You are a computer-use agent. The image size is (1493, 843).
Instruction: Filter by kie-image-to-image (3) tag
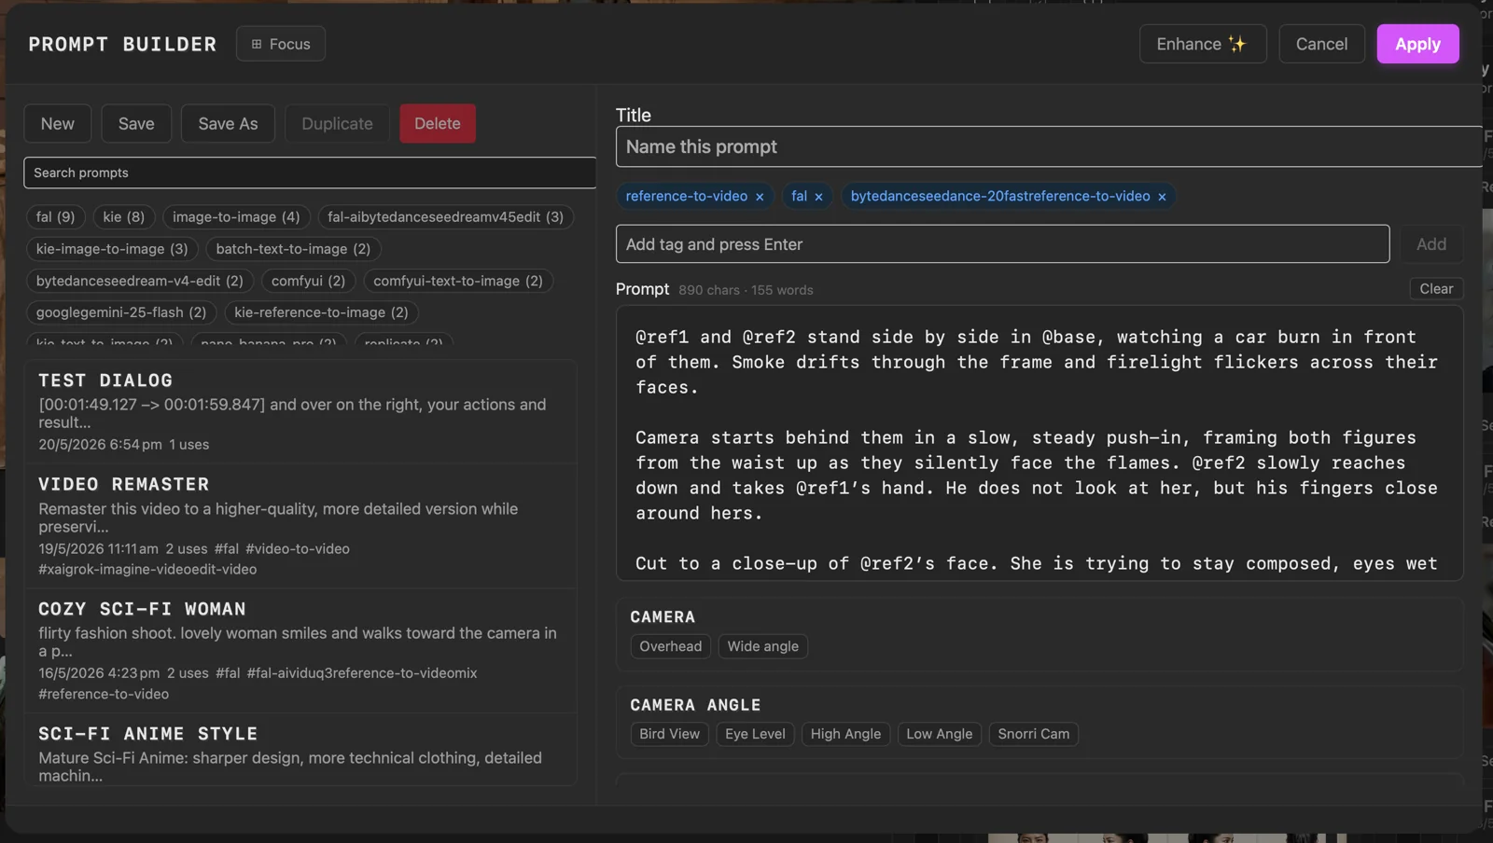tap(112, 249)
